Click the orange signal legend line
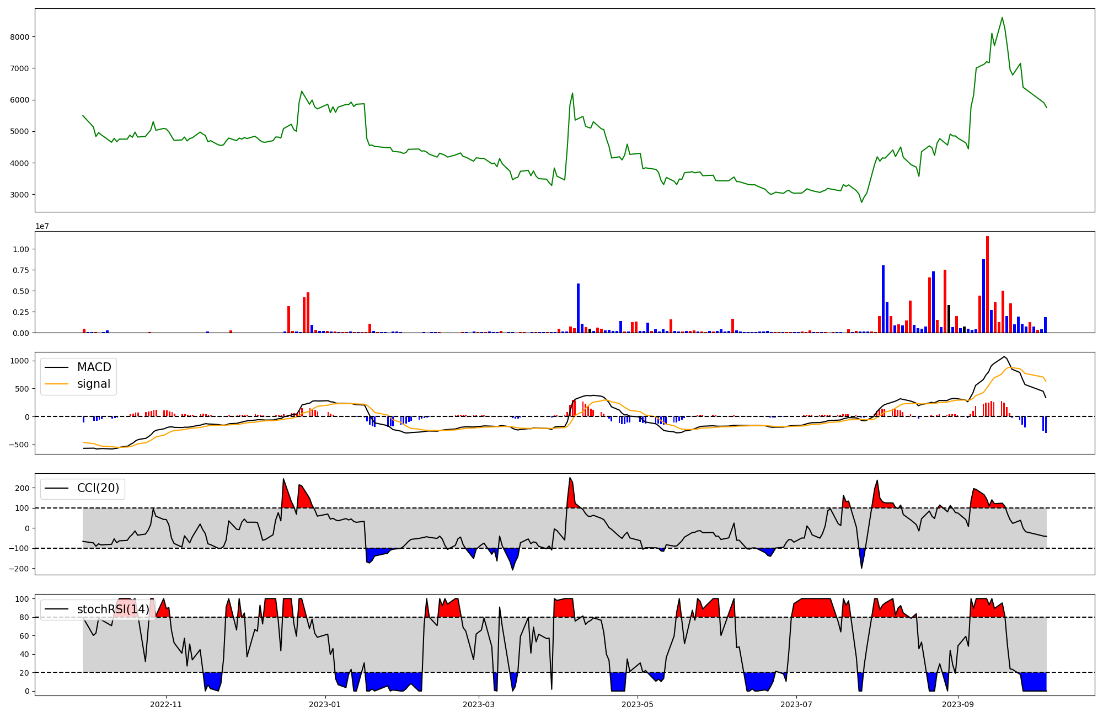The image size is (1103, 717). (x=56, y=384)
